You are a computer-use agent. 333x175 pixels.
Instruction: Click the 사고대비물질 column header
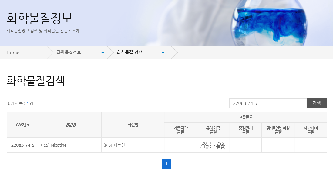click(311, 130)
